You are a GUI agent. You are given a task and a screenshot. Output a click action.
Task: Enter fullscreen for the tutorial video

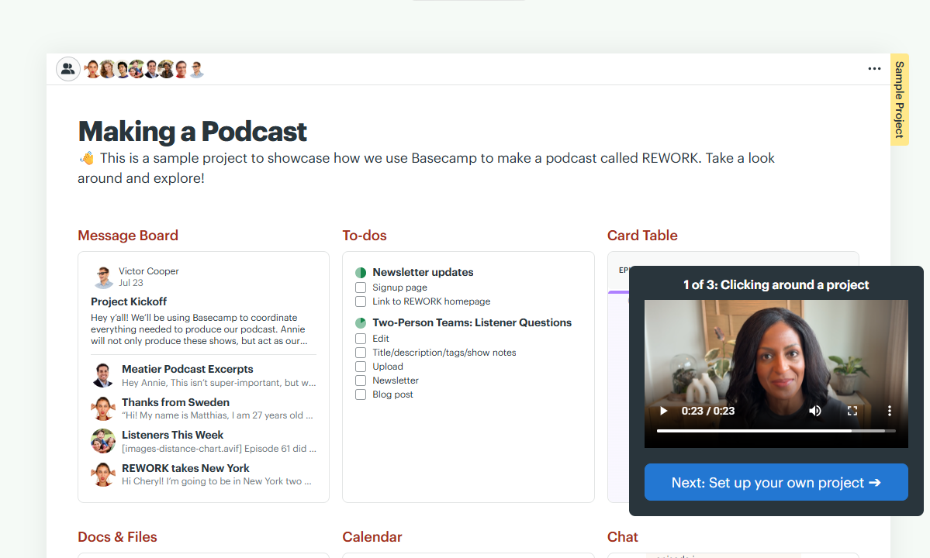[852, 411]
